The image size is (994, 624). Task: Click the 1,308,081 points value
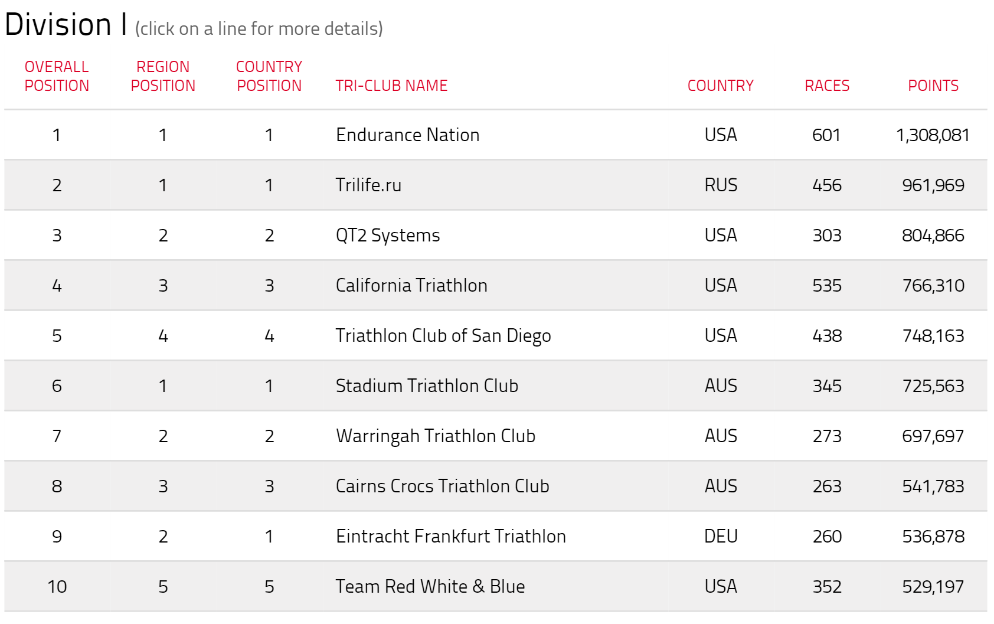933,135
